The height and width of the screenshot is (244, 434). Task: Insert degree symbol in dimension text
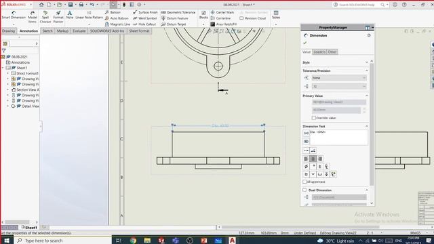(313, 167)
